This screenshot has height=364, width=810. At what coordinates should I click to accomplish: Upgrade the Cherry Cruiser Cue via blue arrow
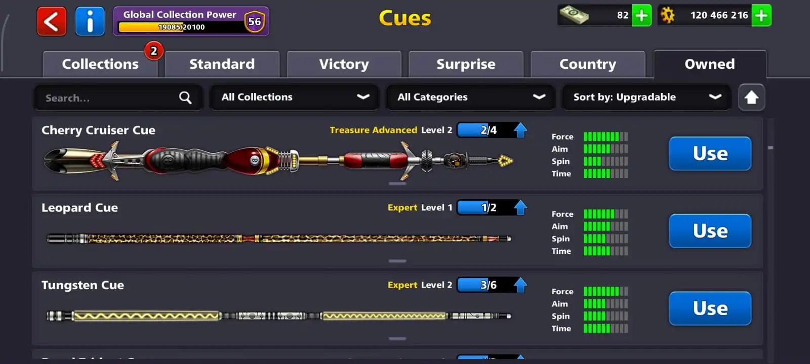(x=520, y=130)
